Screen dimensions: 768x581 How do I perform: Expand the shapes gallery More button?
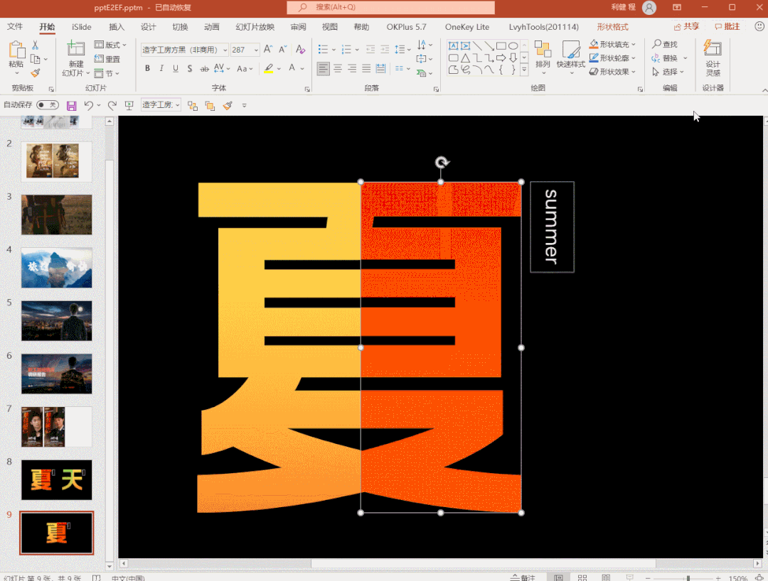coord(524,70)
